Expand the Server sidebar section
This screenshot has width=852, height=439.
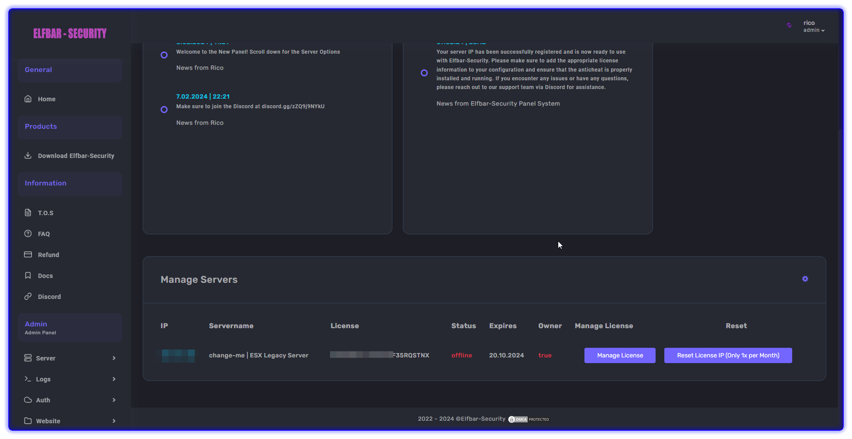pos(70,358)
